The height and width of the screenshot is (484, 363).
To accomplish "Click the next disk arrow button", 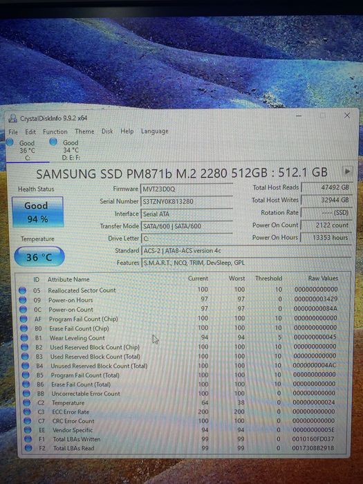I will (347, 171).
